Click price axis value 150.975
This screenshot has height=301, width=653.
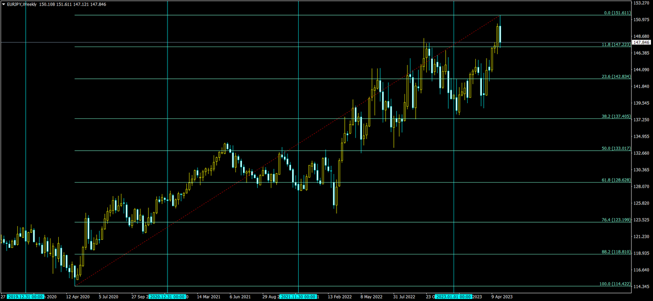coord(641,20)
